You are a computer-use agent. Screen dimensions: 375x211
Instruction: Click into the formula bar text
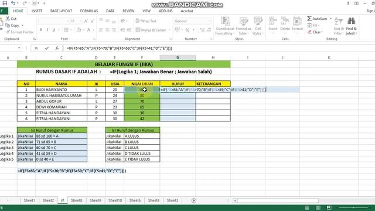point(120,48)
